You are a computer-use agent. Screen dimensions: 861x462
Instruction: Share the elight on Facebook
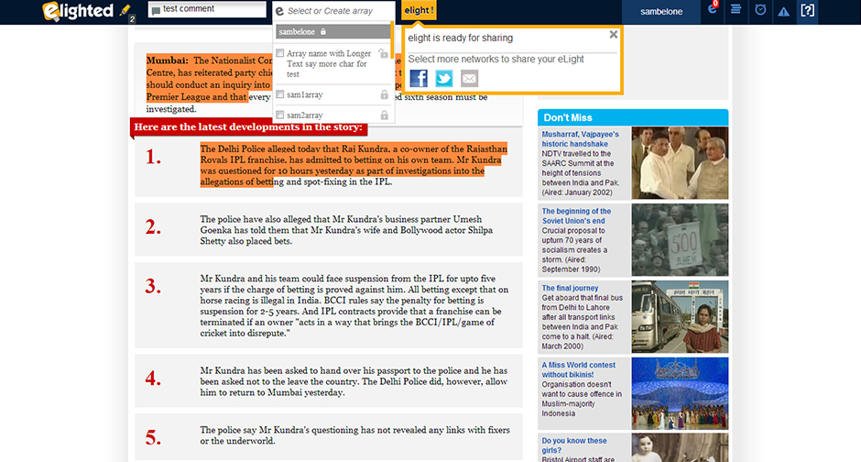pyautogui.click(x=419, y=79)
